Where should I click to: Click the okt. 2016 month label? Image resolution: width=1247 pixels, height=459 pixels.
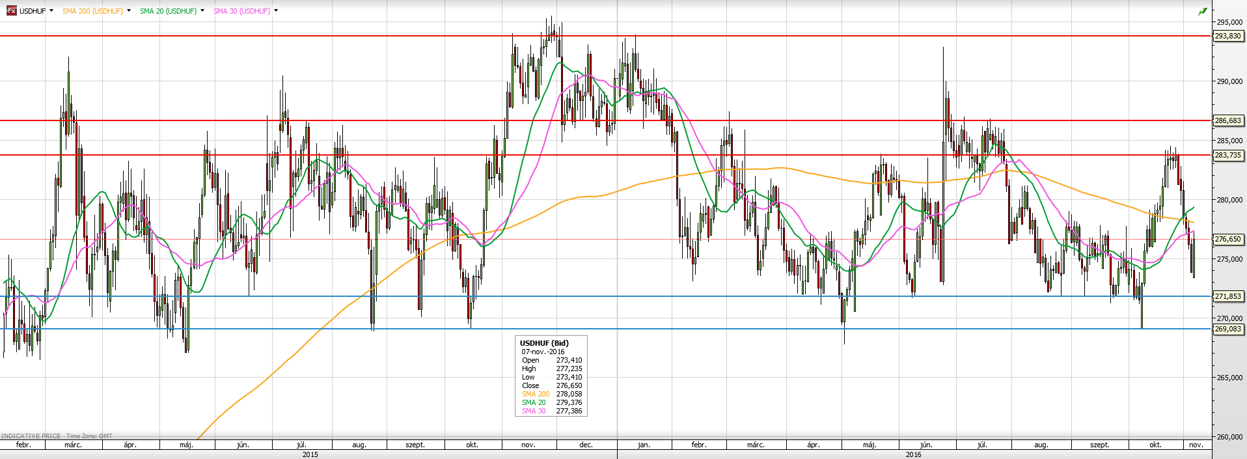[1155, 445]
